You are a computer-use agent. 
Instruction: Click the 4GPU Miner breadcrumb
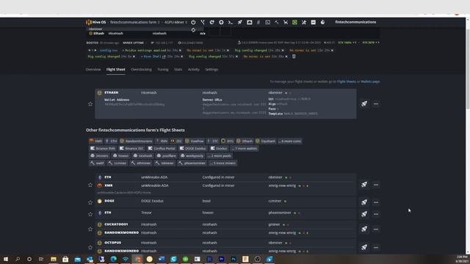(176, 22)
